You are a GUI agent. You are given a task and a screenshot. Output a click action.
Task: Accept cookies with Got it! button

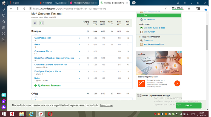(x=189, y=106)
